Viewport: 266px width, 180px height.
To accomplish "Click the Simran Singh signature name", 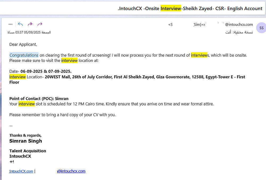I will 26,141.
